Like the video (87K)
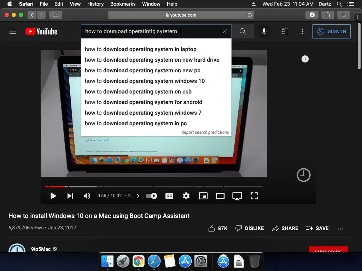The image size is (362, 271). (x=218, y=228)
